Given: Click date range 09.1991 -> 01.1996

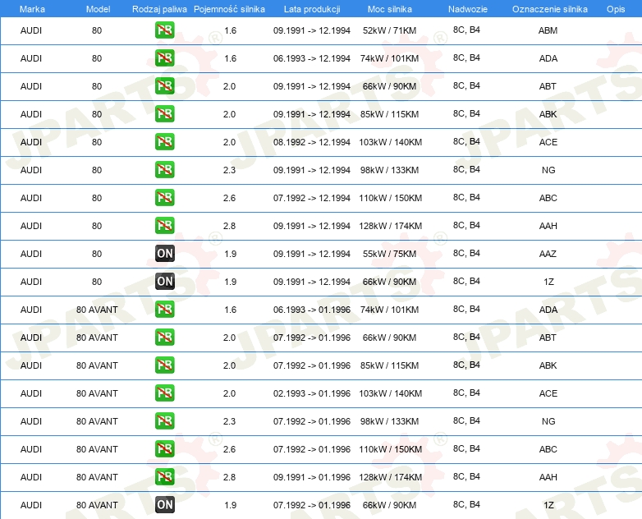Looking at the screenshot, I should 312,477.
